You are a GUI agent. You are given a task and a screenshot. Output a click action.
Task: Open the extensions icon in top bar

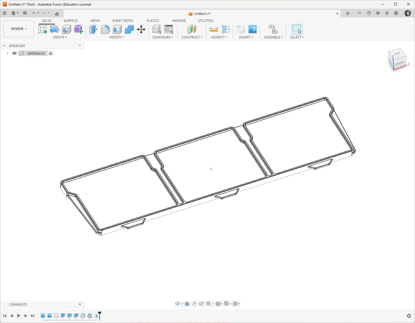coord(360,13)
